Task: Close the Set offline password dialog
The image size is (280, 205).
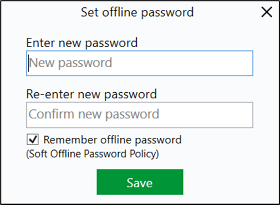Action: pos(267,12)
